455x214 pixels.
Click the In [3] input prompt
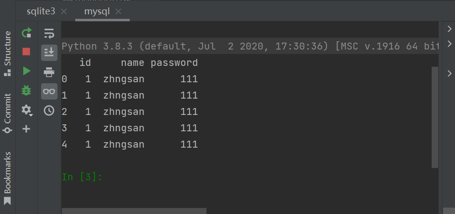(x=82, y=177)
